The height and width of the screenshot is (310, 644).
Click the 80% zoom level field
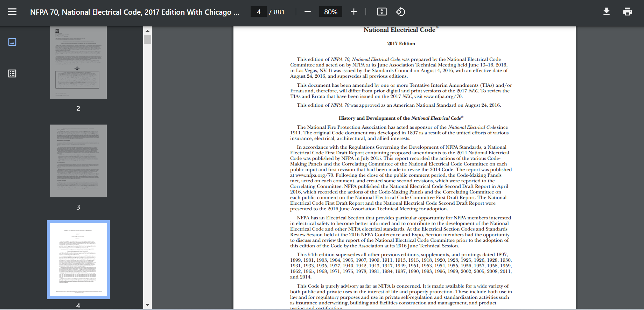(330, 12)
